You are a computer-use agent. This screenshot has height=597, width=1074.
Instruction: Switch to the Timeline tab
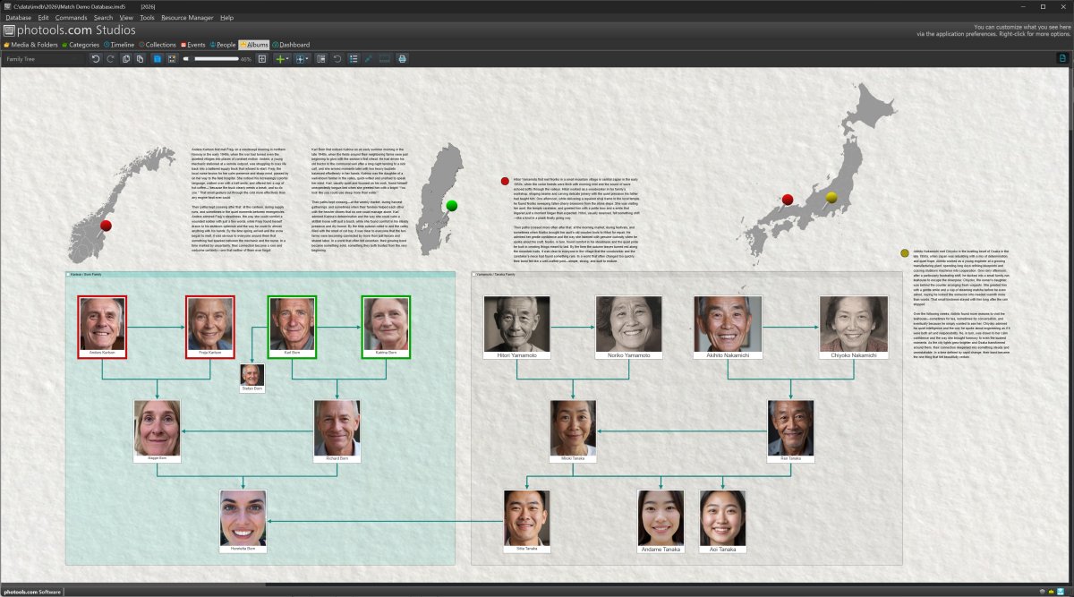click(x=119, y=44)
